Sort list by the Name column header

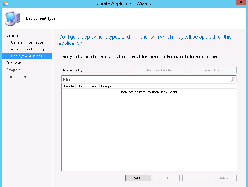point(82,86)
